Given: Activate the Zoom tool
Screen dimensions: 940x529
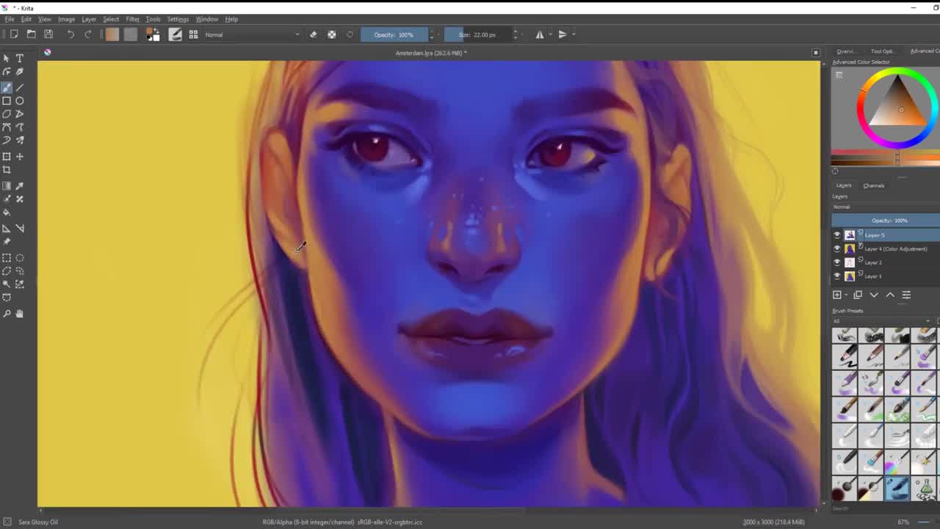Looking at the screenshot, I should click(7, 314).
